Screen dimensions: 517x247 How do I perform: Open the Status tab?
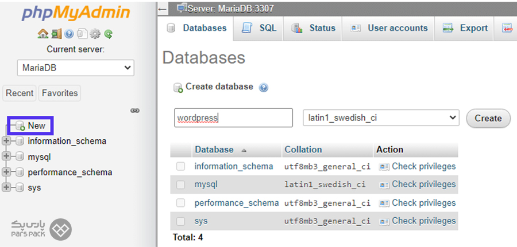(313, 28)
